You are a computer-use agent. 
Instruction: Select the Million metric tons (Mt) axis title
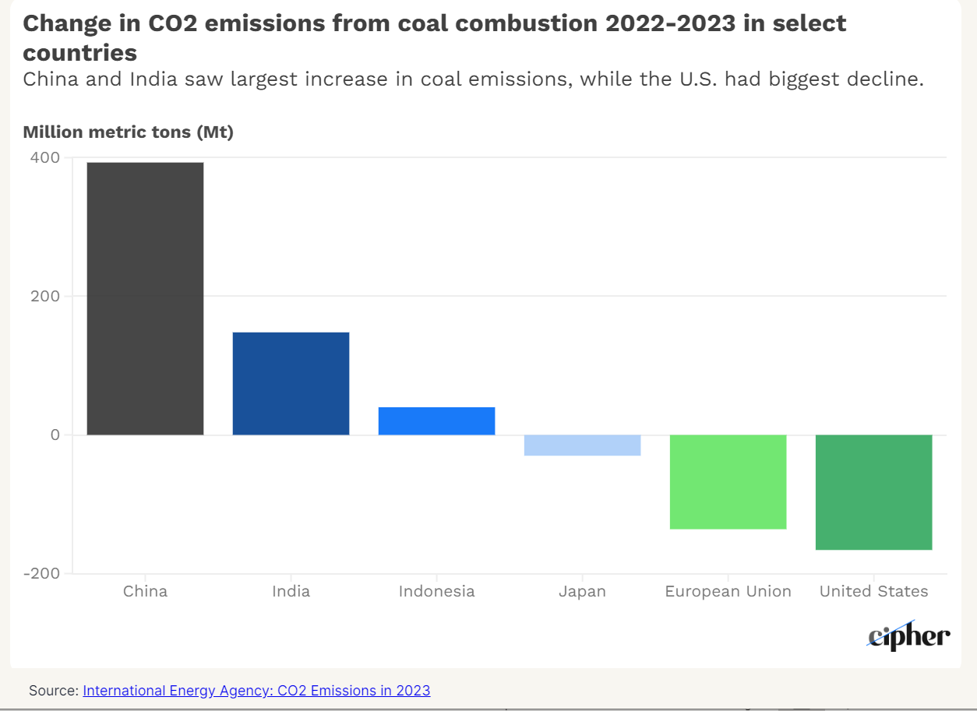129,132
